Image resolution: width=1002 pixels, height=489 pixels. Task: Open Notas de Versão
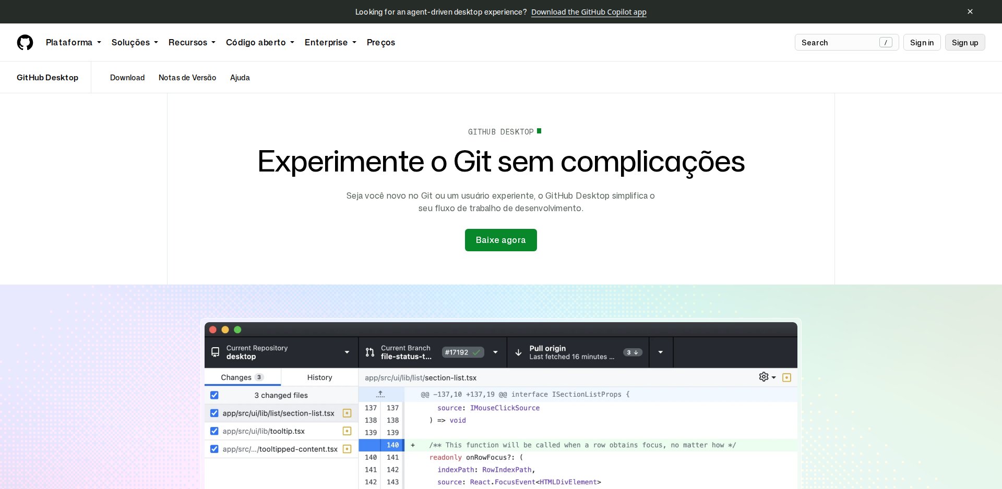187,77
